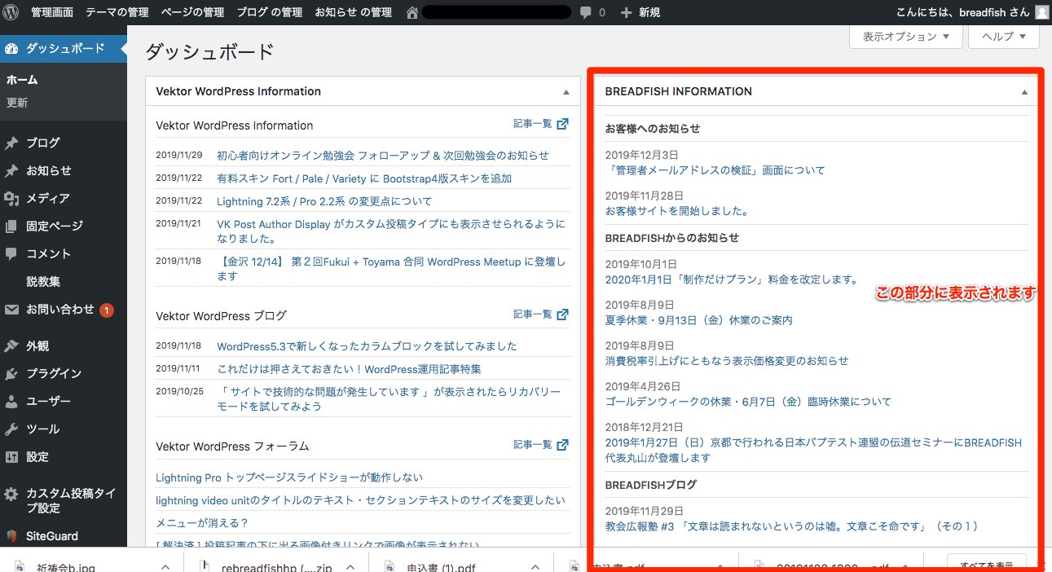The width and height of the screenshot is (1052, 572).
Task: Open ページの管理 in the admin bar
Action: pyautogui.click(x=192, y=12)
